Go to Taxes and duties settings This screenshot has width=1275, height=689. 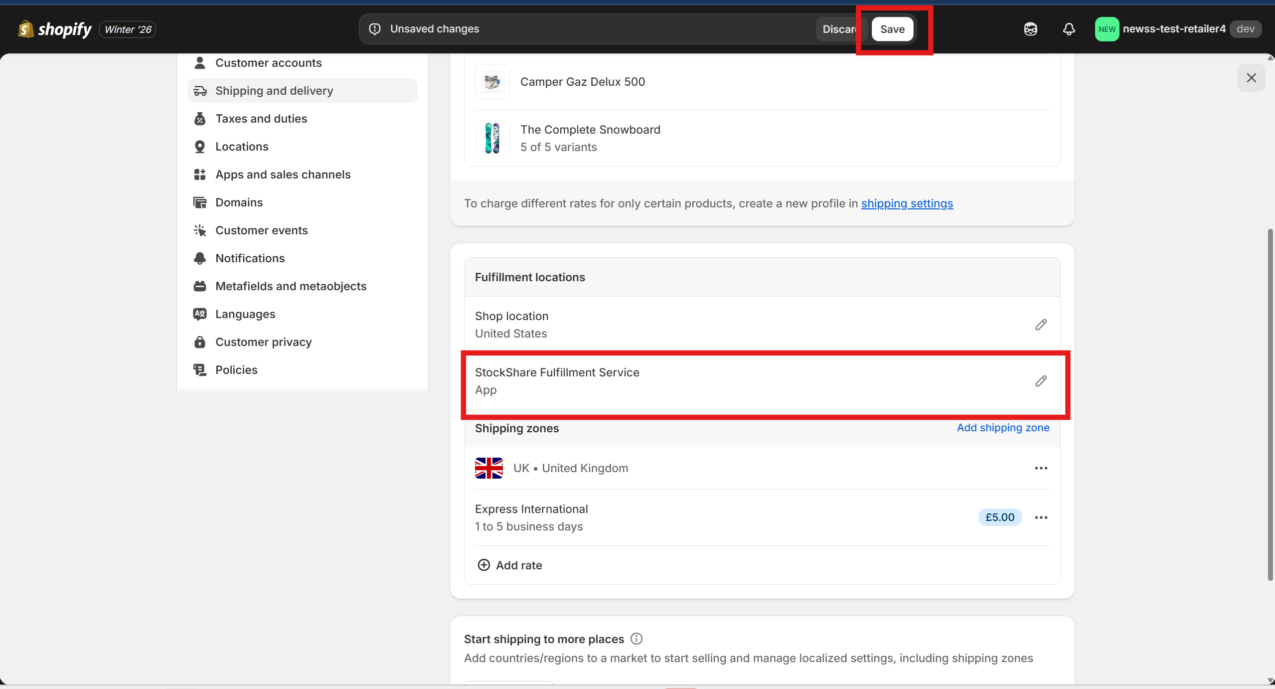261,119
